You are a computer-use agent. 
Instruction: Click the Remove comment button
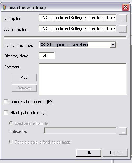click(24, 88)
